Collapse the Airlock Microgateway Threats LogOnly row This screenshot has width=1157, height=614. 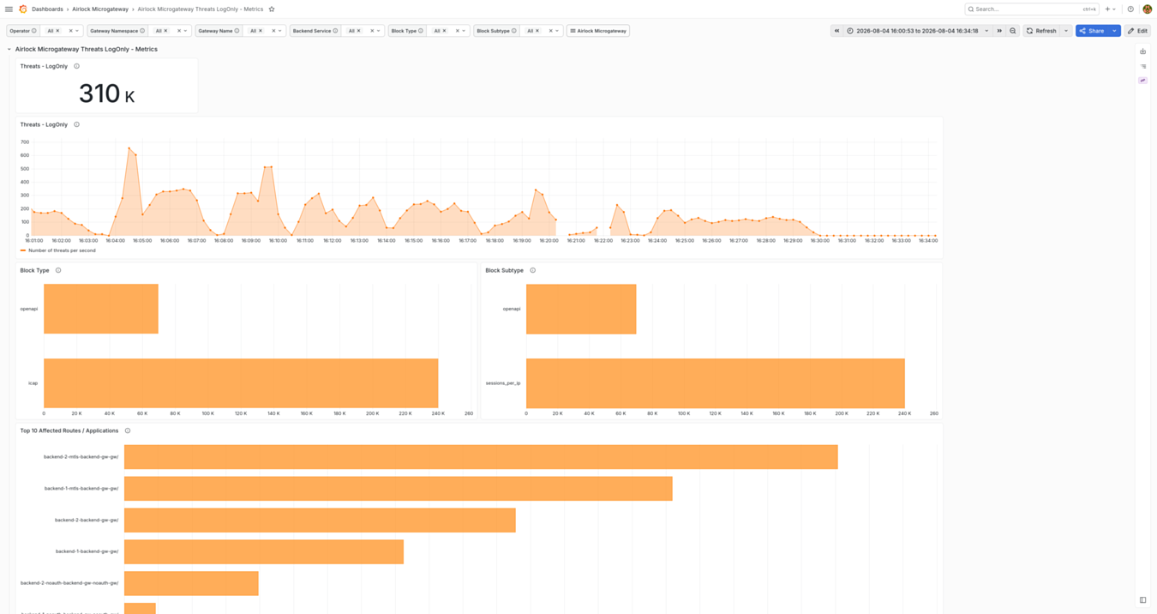tap(9, 49)
